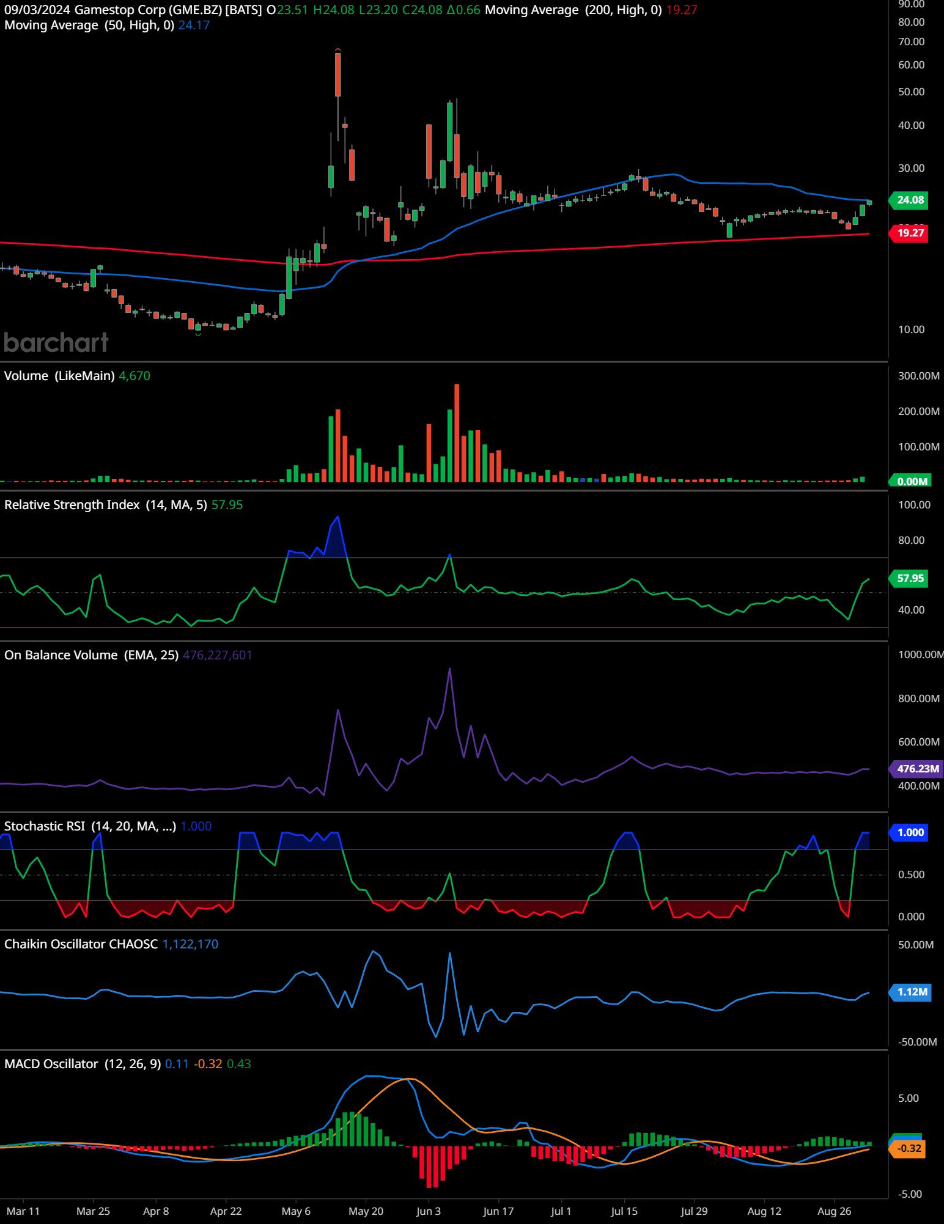Viewport: 944px width, 1224px height.
Task: Click the 1,122,170 Chaikin value text
Action: pyautogui.click(x=190, y=944)
